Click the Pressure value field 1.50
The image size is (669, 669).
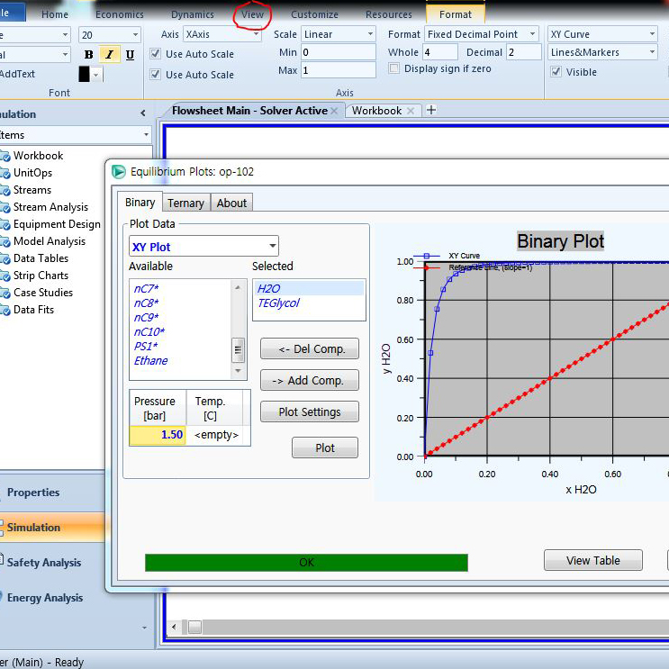tap(158, 435)
